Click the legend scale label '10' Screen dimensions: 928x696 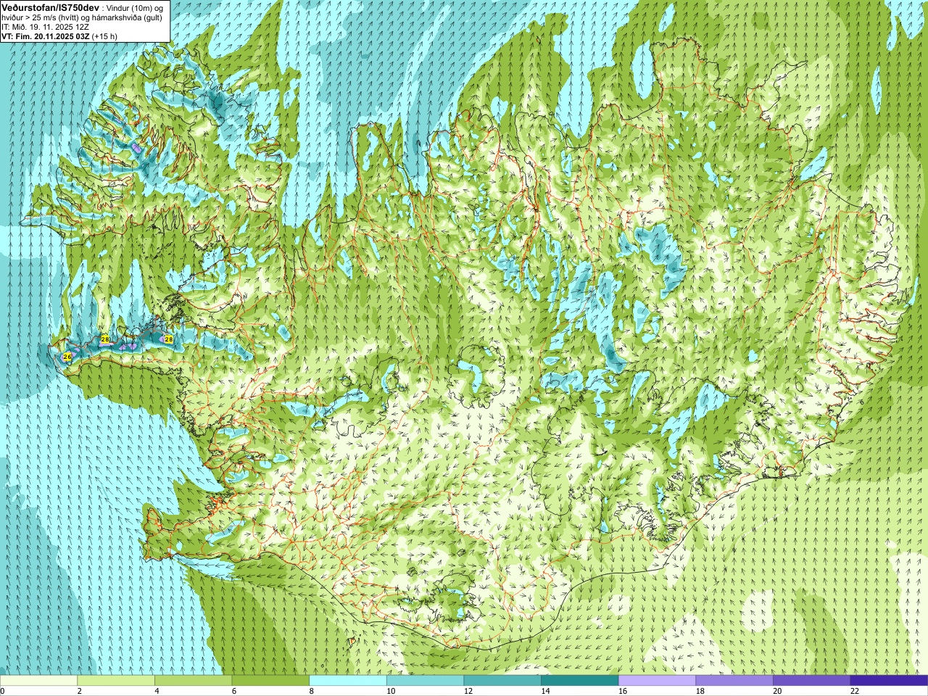pos(391,691)
